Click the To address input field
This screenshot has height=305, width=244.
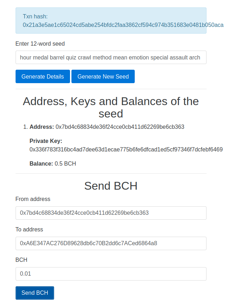point(111,243)
